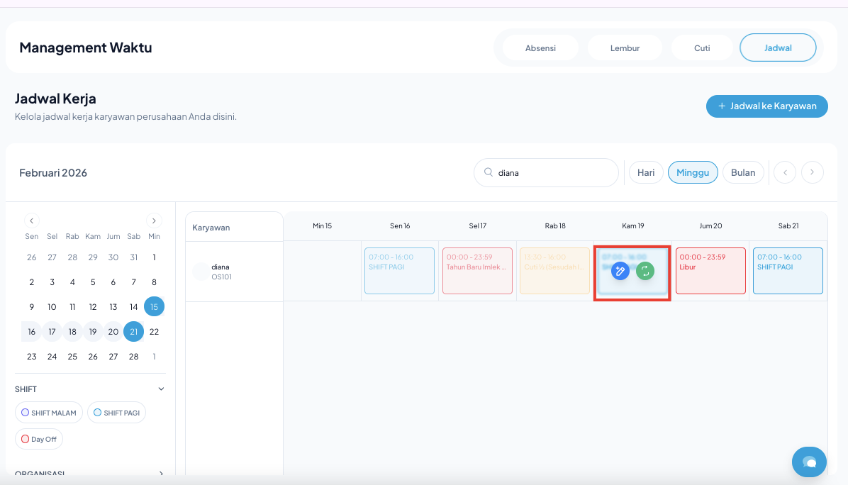848x485 pixels.
Task: Open the chat support bubble
Action: tap(809, 462)
